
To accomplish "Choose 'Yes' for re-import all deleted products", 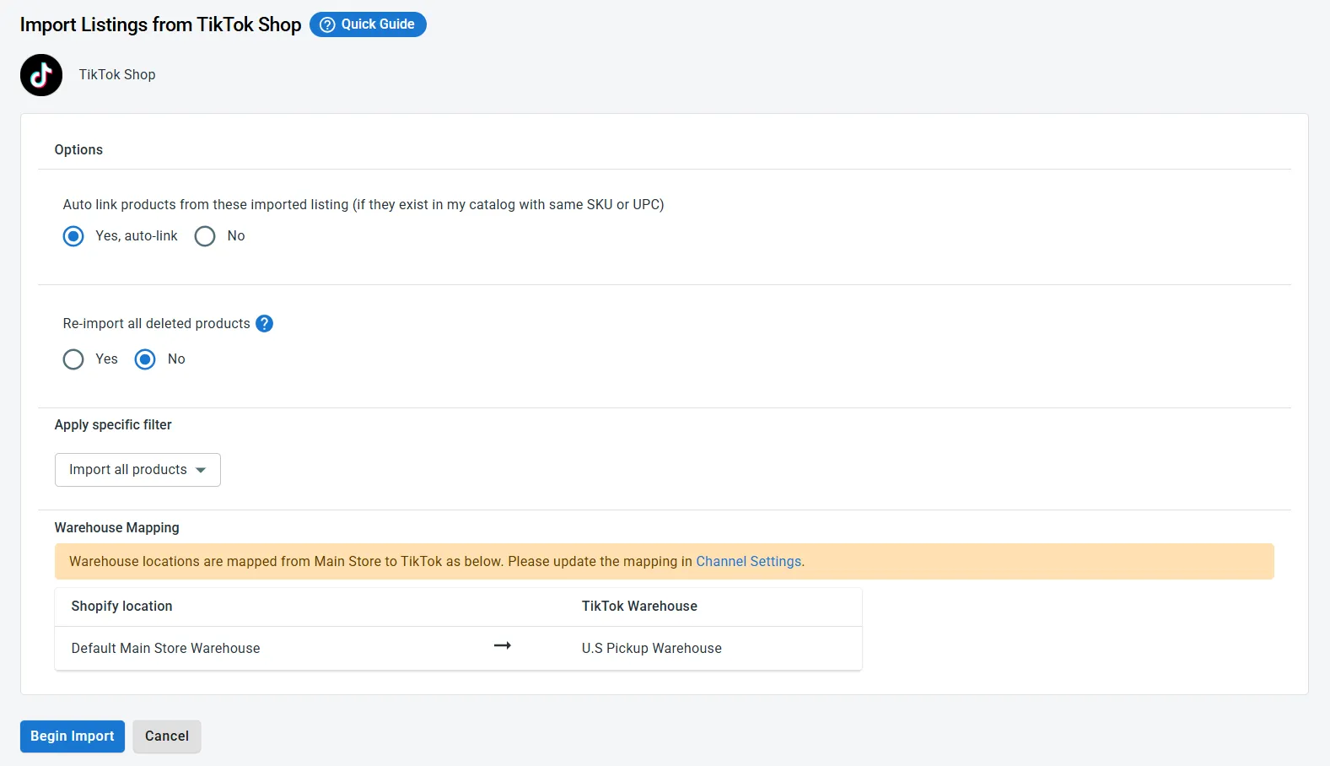I will click(73, 359).
